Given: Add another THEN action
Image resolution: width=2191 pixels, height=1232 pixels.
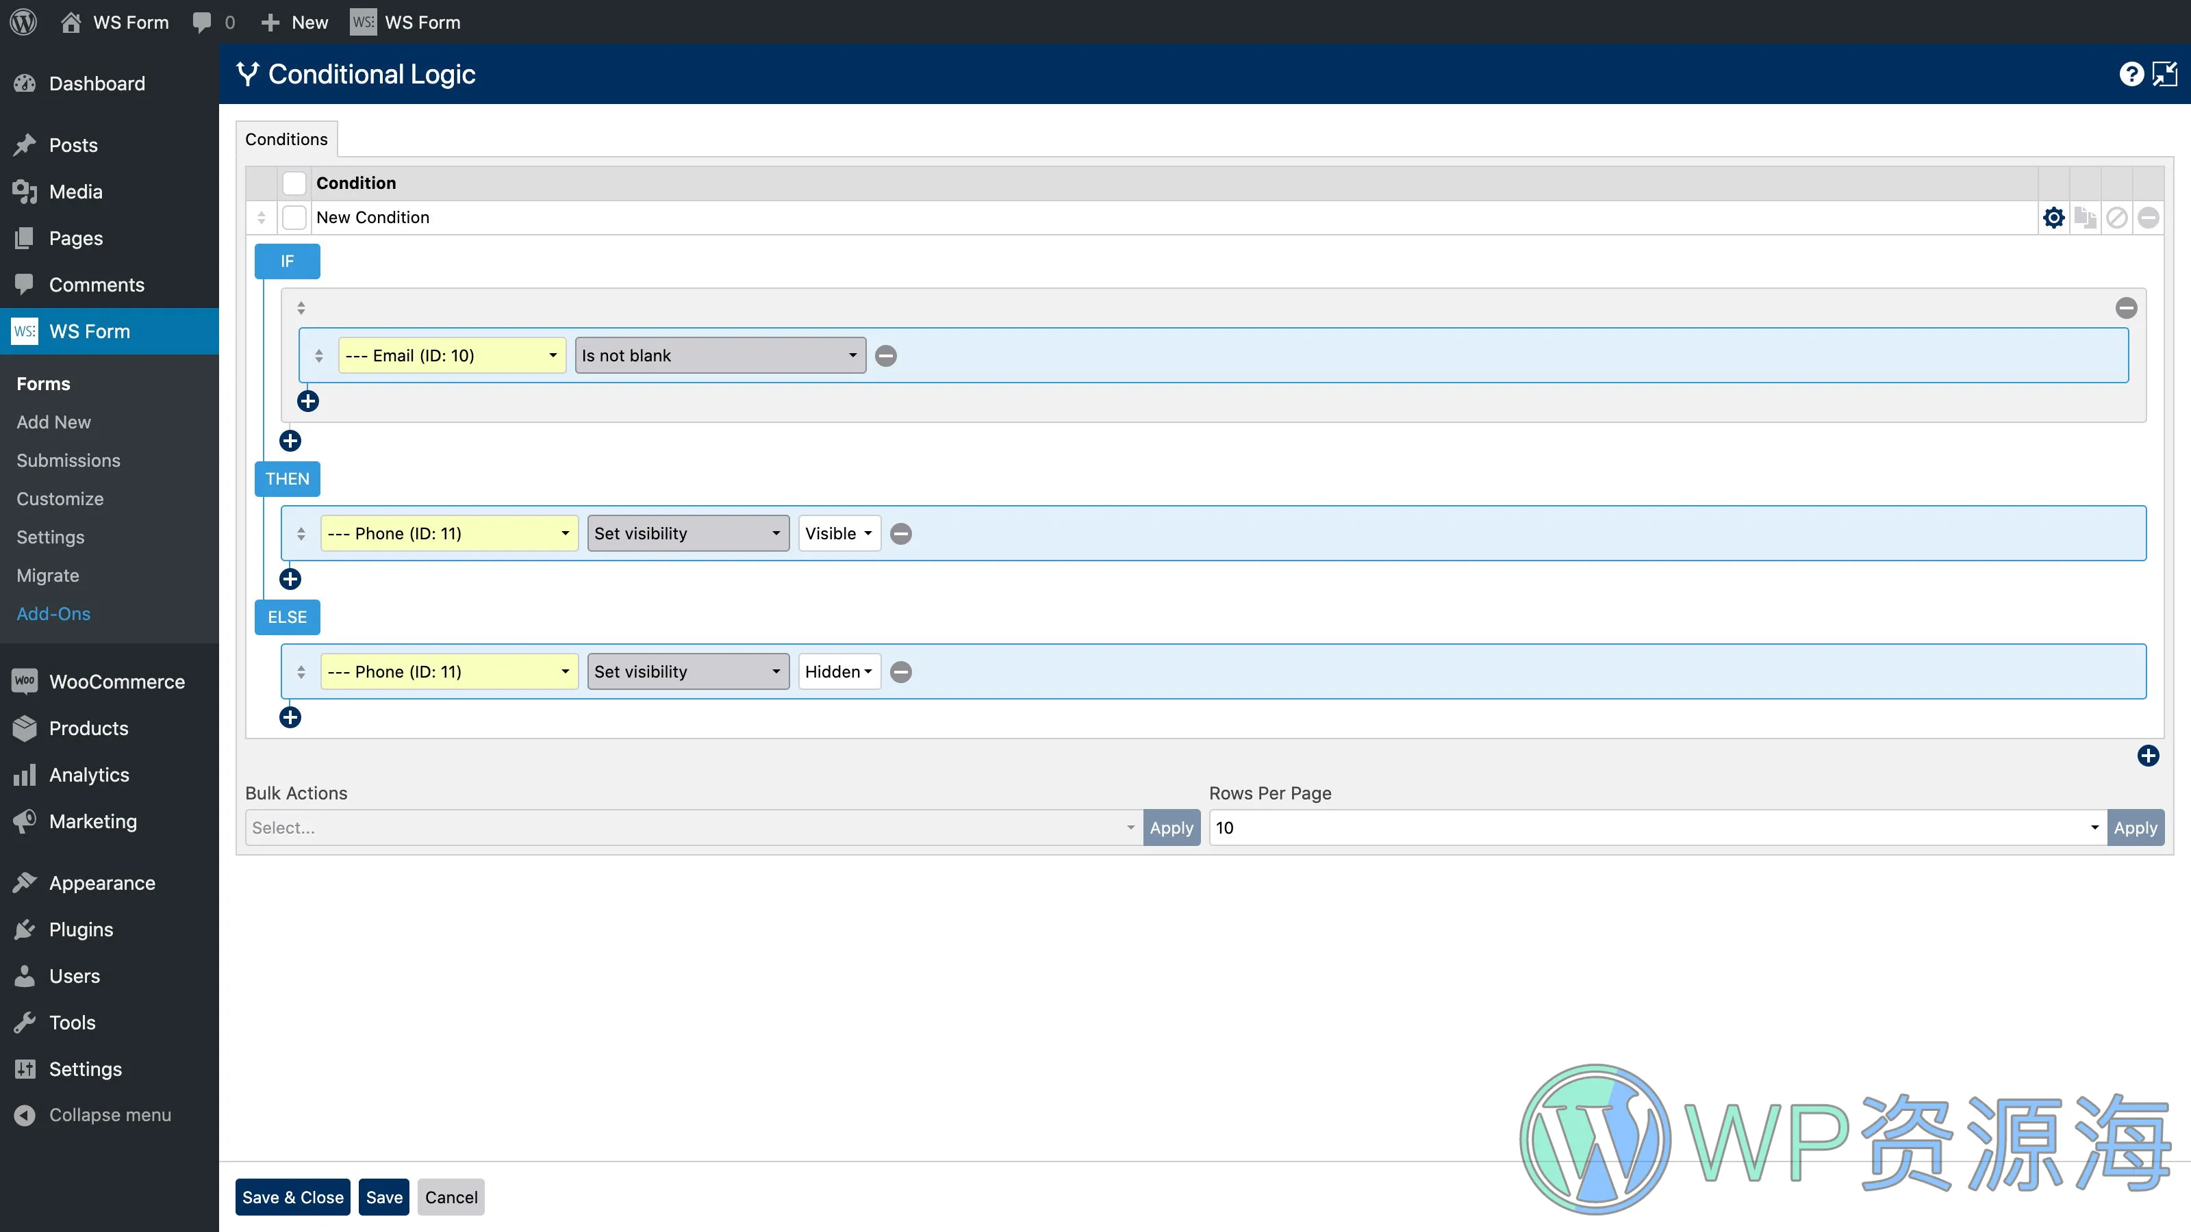Looking at the screenshot, I should pyautogui.click(x=290, y=579).
